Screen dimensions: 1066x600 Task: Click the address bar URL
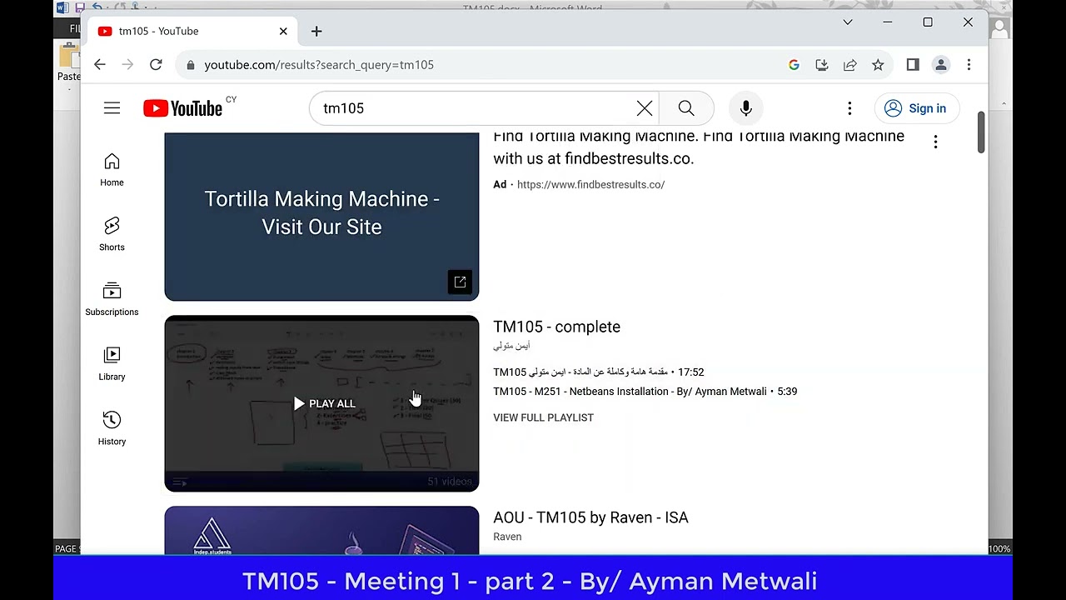tap(319, 65)
